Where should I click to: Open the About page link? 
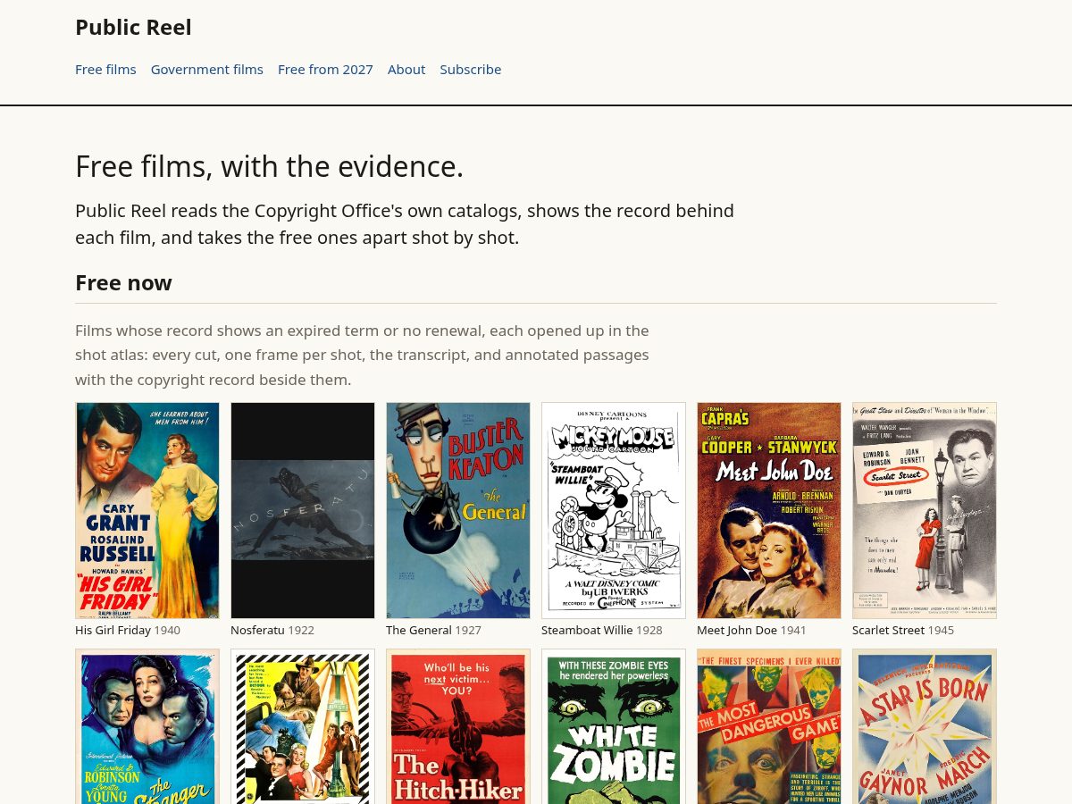click(406, 70)
